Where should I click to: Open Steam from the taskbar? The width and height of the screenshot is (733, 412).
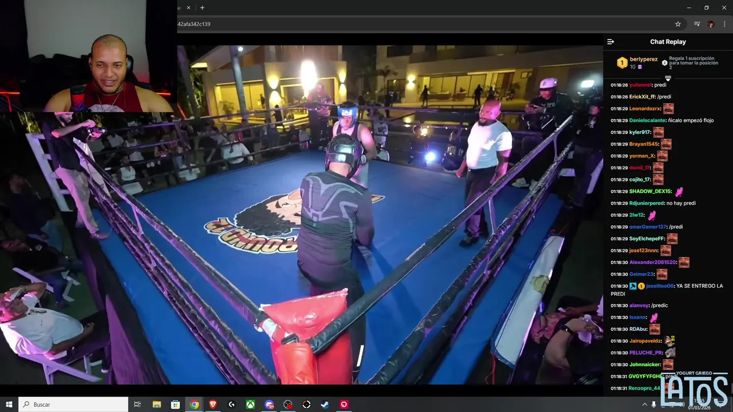point(325,405)
